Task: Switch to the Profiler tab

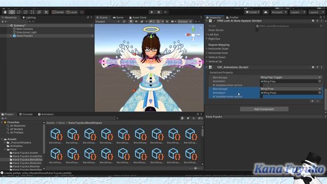Action: [232, 17]
